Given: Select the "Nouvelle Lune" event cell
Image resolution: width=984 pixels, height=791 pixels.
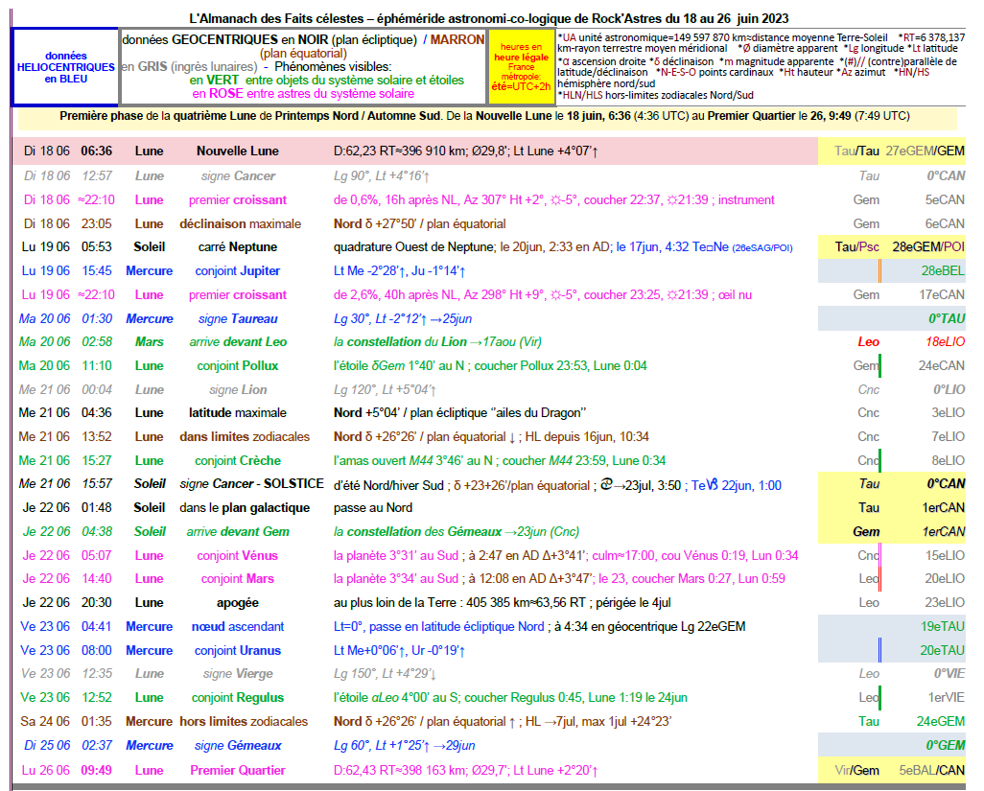Looking at the screenshot, I should click(237, 151).
